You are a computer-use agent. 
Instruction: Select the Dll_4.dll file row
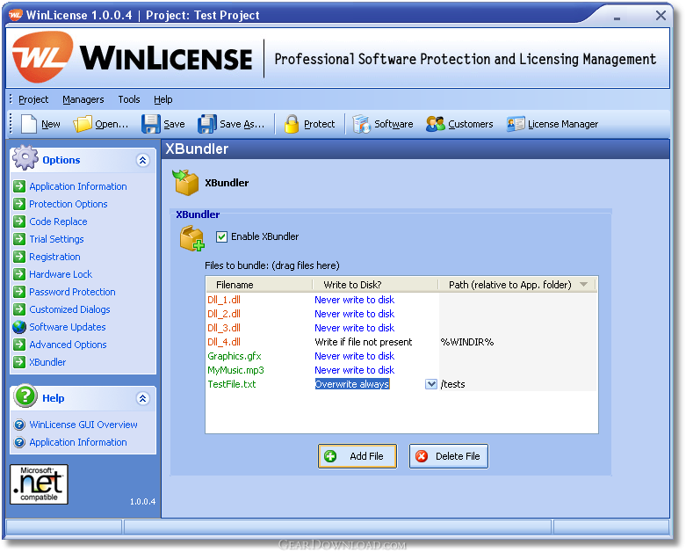point(401,342)
